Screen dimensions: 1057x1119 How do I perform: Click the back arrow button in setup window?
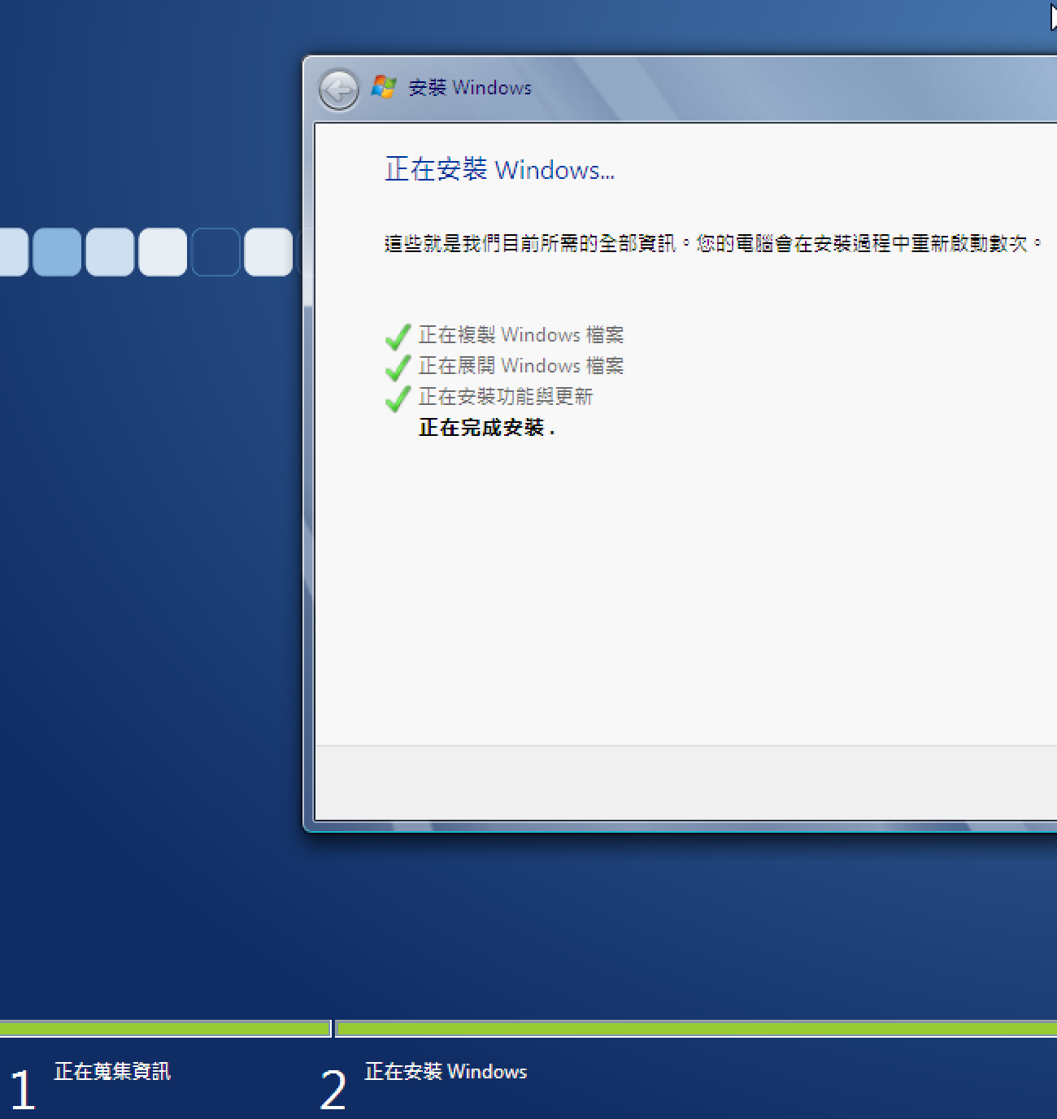[x=339, y=89]
